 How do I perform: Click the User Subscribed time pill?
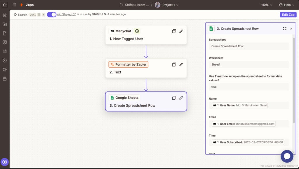(248, 142)
